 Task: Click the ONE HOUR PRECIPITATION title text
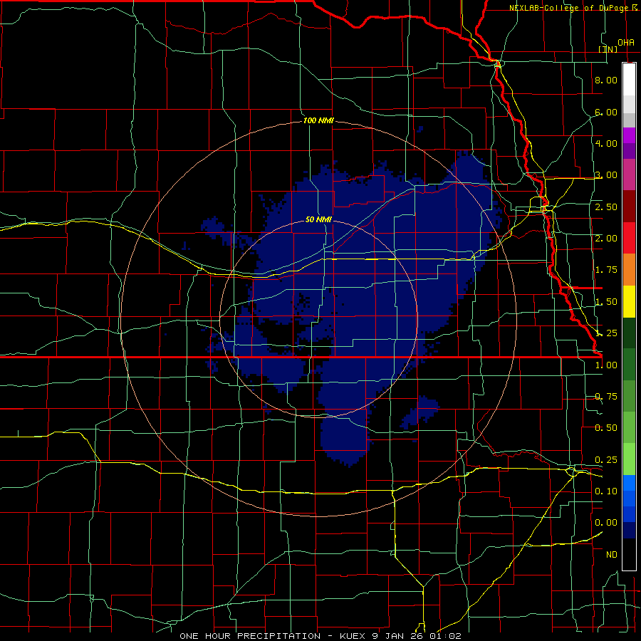250,636
